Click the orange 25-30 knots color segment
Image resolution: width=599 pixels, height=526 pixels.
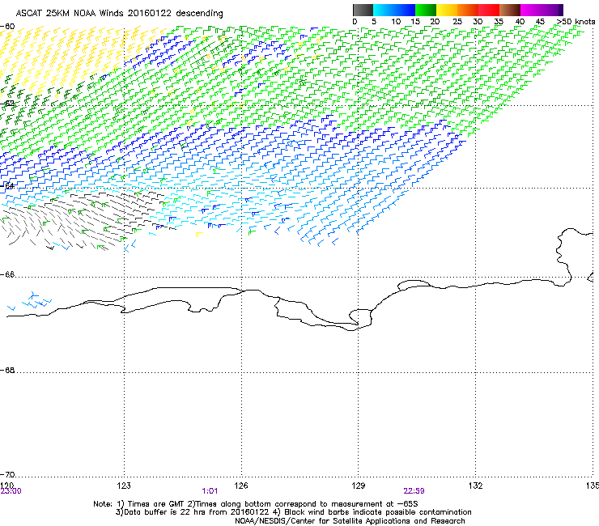467,10
